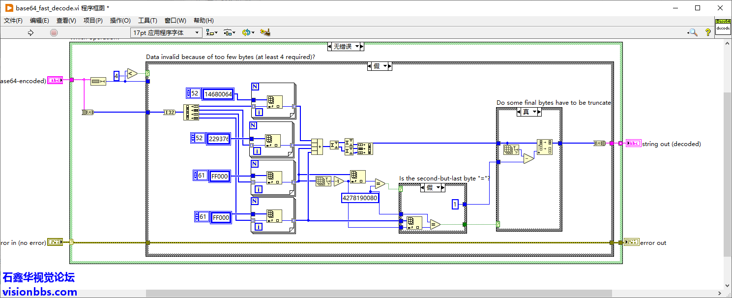Click the Run arrow button
The height and width of the screenshot is (298, 732).
pyautogui.click(x=30, y=32)
